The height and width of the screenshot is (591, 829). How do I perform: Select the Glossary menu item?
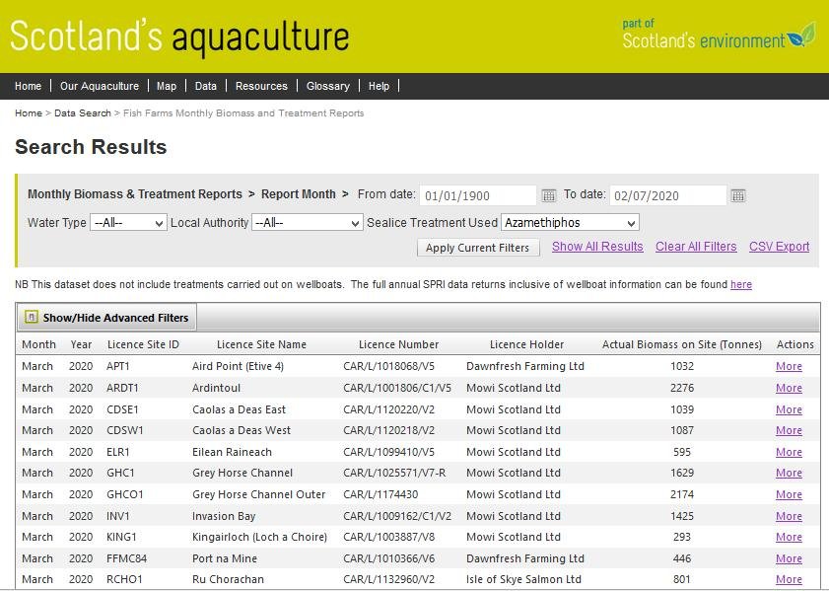326,86
